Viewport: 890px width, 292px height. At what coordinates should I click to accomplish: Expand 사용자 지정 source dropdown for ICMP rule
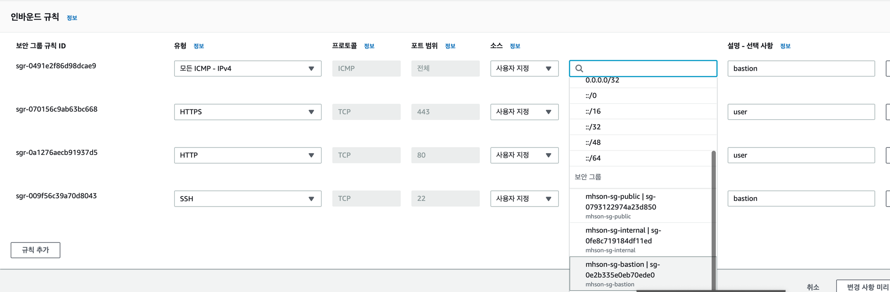coord(525,69)
